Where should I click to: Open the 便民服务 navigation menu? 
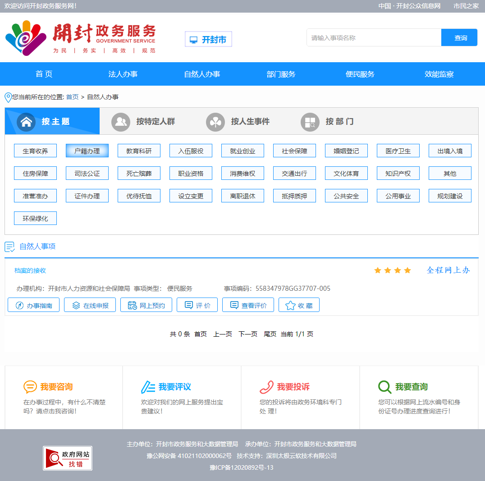coord(361,74)
